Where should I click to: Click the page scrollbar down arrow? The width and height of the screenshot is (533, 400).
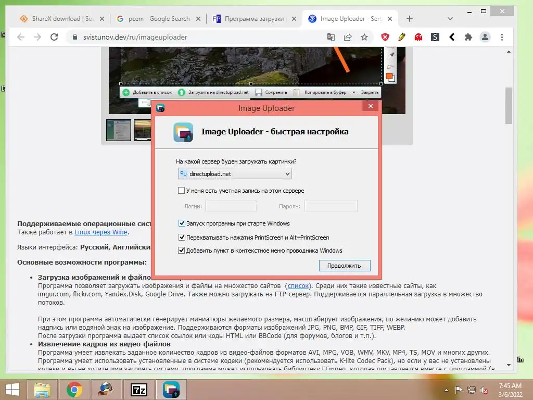509,365
